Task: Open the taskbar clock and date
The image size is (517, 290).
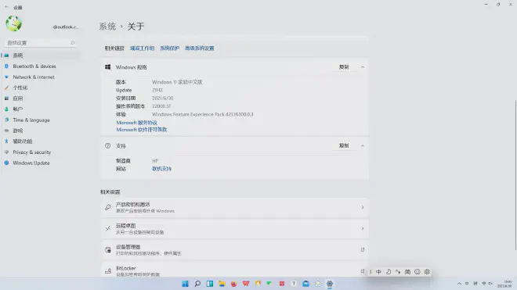Action: click(x=504, y=284)
